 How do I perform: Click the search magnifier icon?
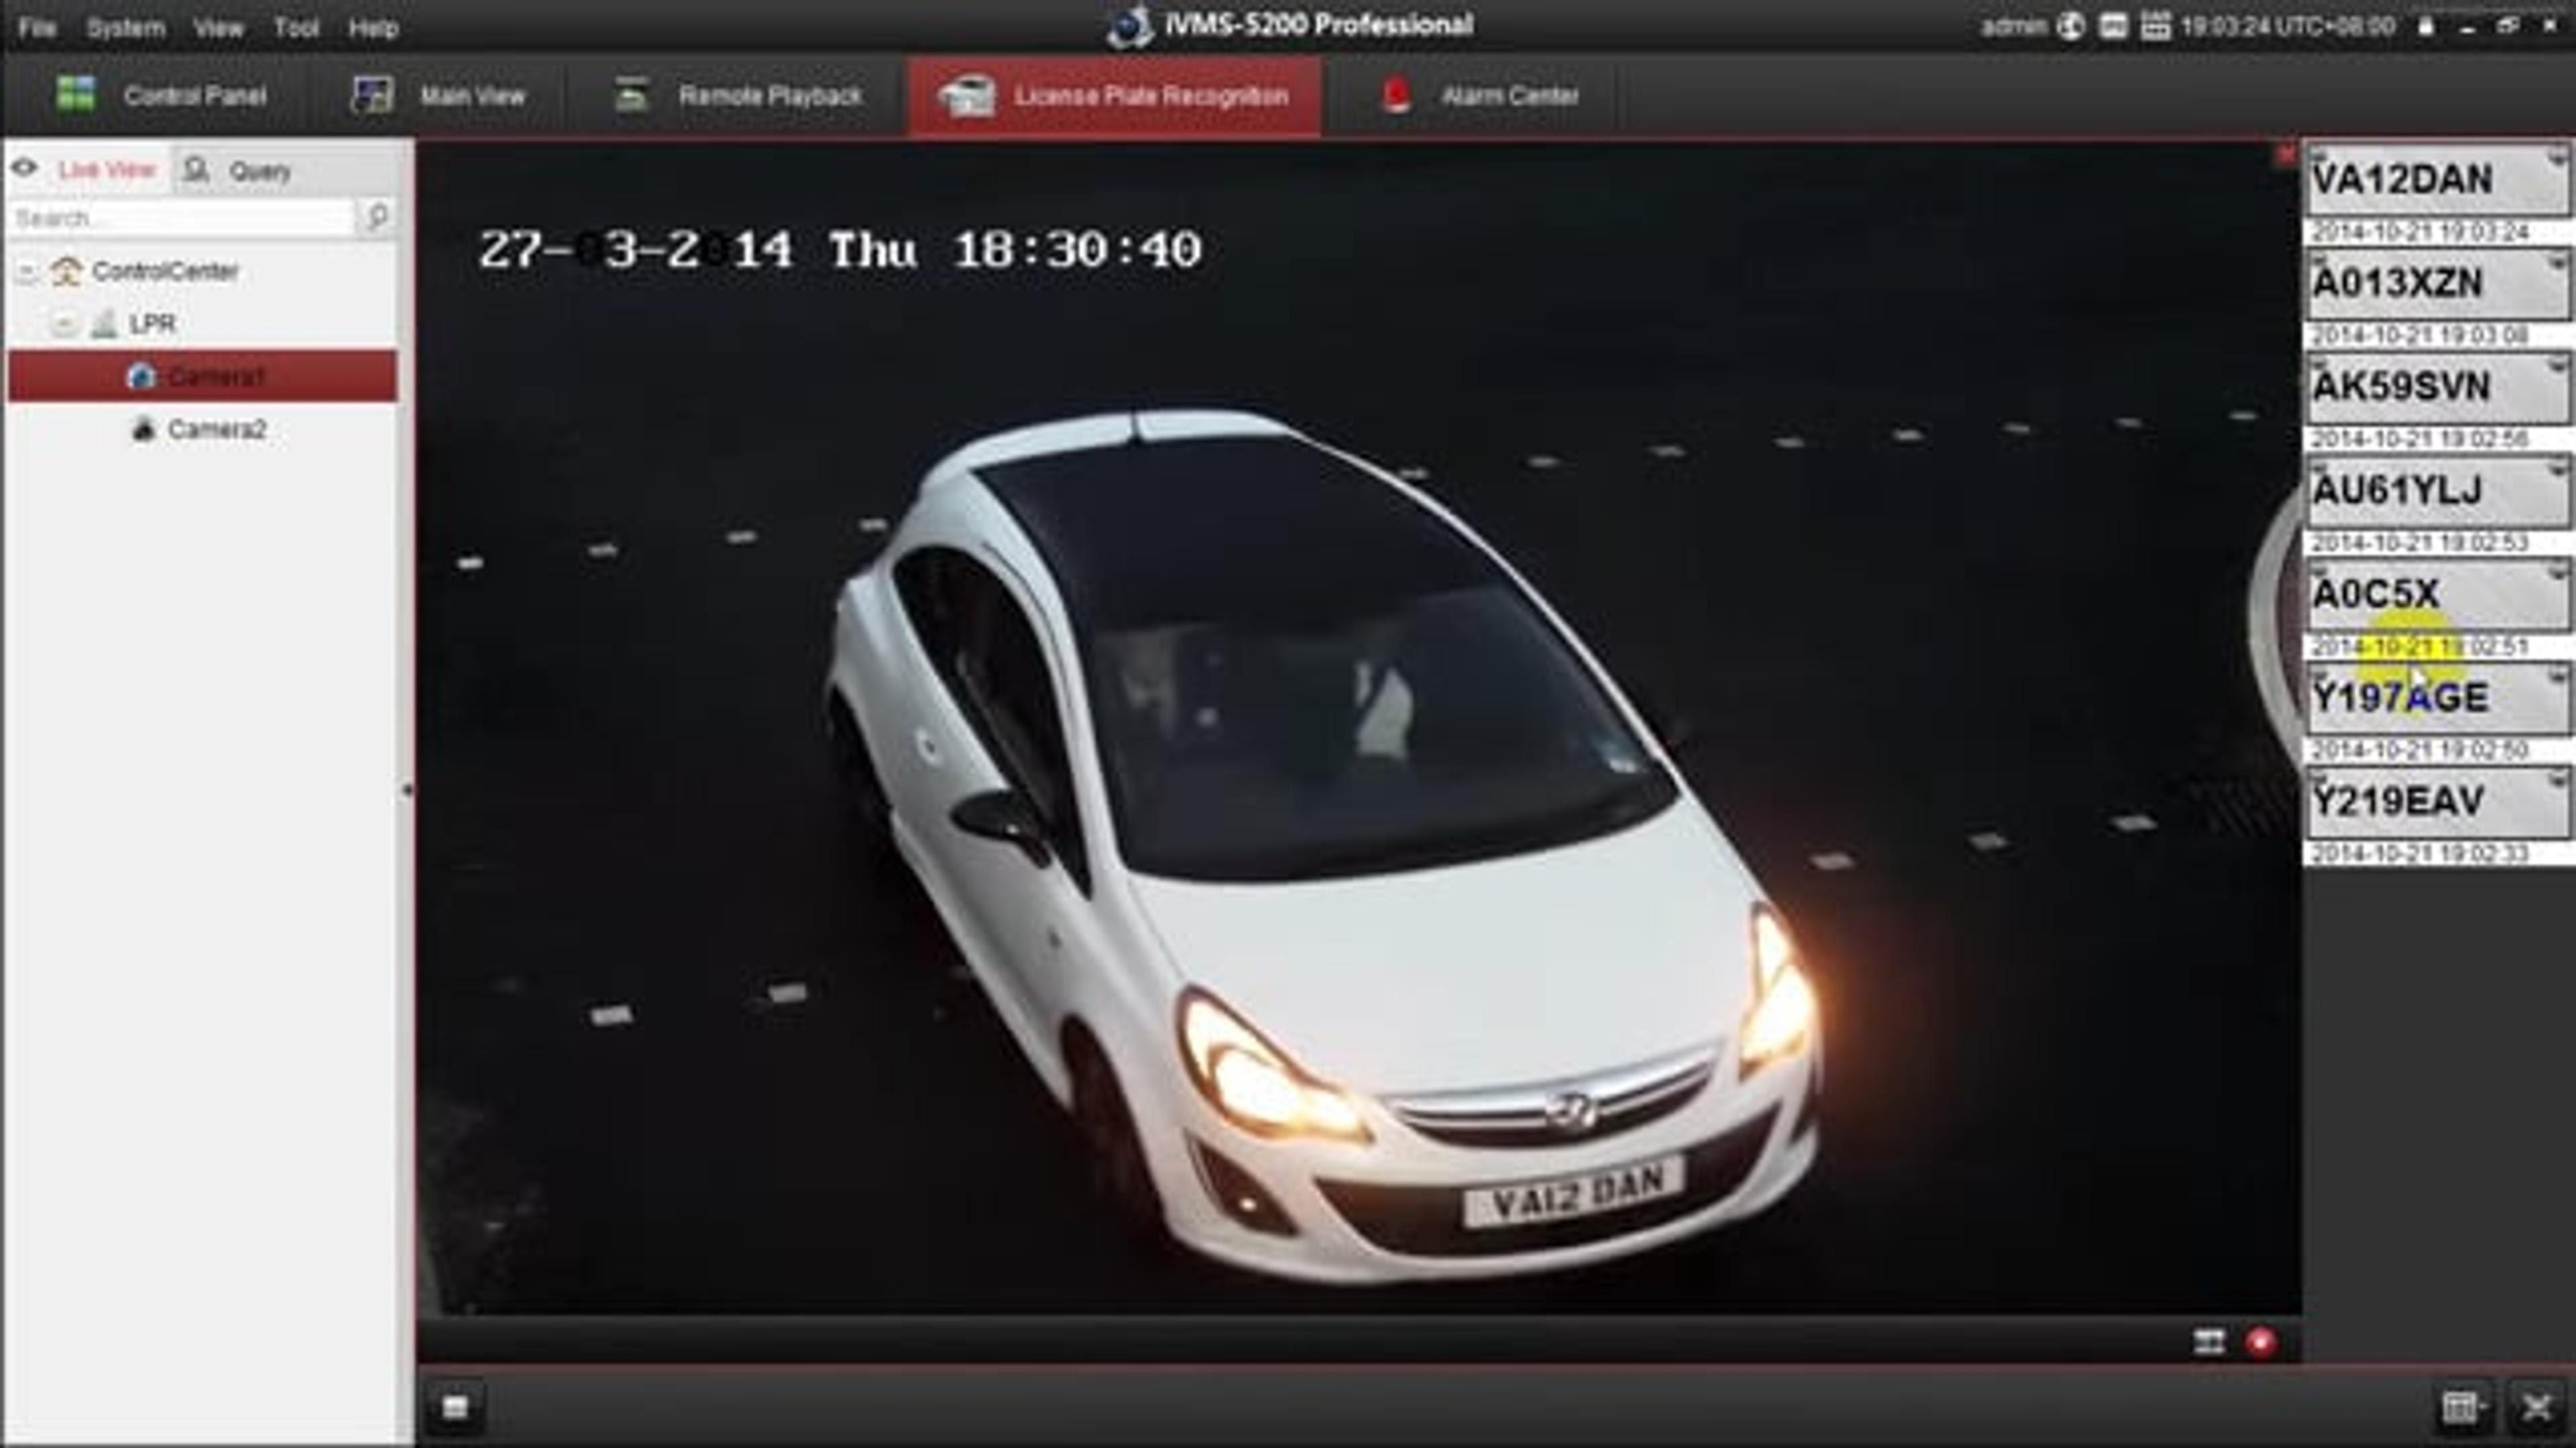point(377,216)
